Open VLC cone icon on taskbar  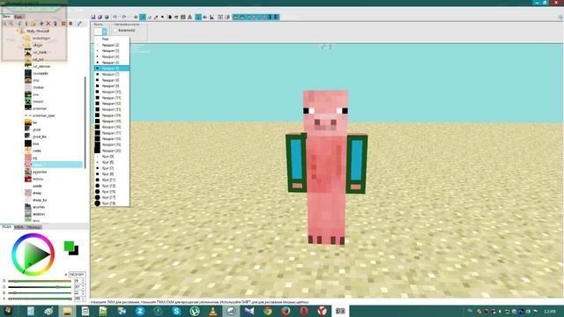(x=213, y=311)
